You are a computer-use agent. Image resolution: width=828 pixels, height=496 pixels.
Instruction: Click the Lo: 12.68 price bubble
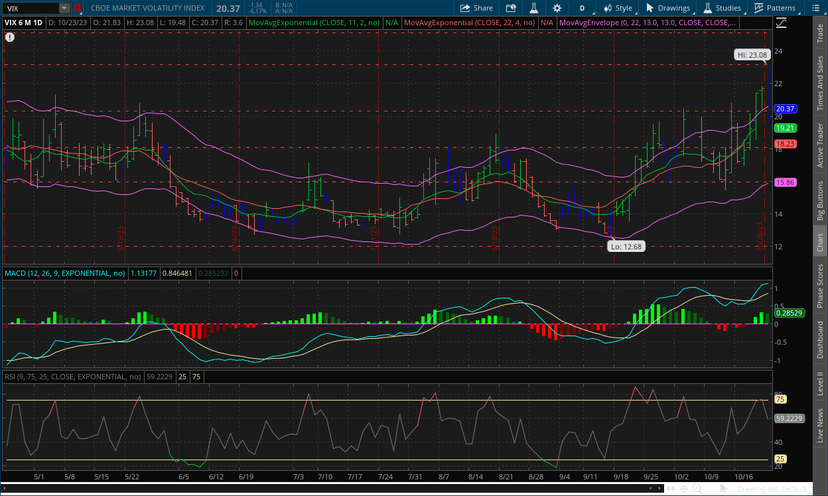pos(626,246)
